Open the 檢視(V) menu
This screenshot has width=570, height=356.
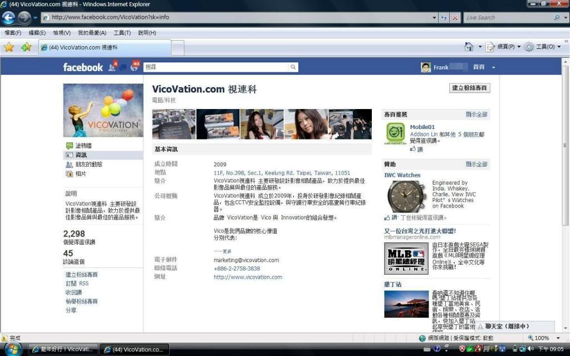(x=61, y=33)
